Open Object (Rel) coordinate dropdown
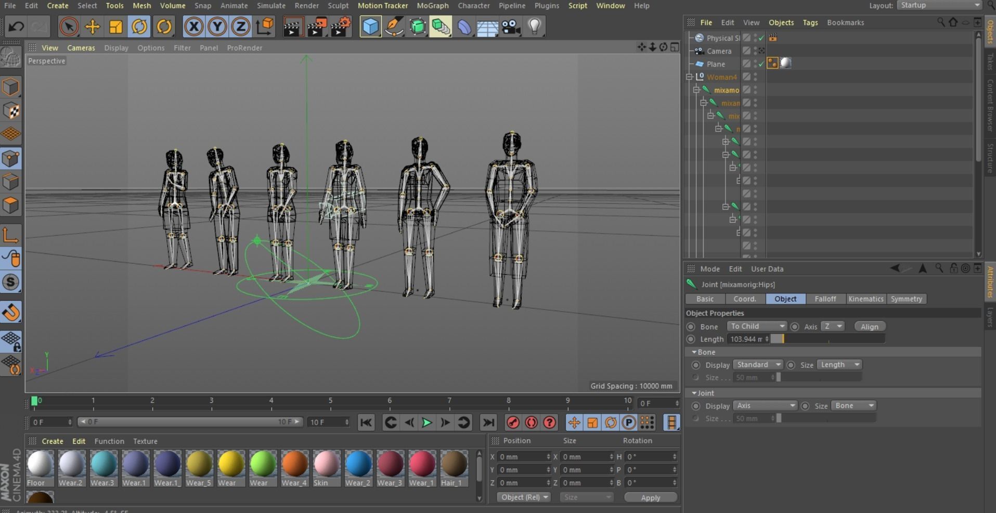996x513 pixels. point(523,497)
